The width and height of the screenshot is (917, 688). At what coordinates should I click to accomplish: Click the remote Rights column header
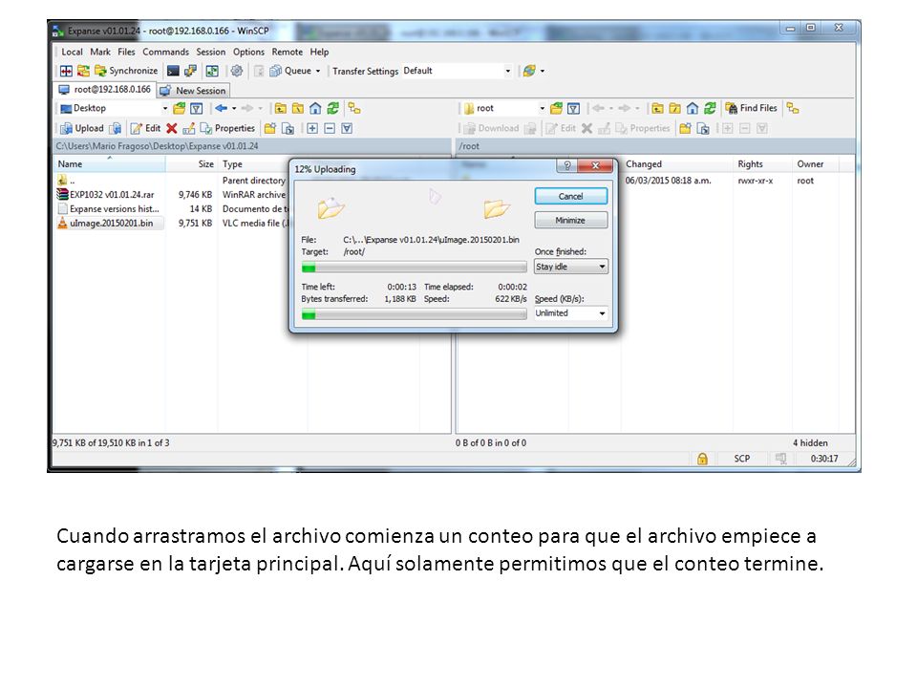point(762,163)
